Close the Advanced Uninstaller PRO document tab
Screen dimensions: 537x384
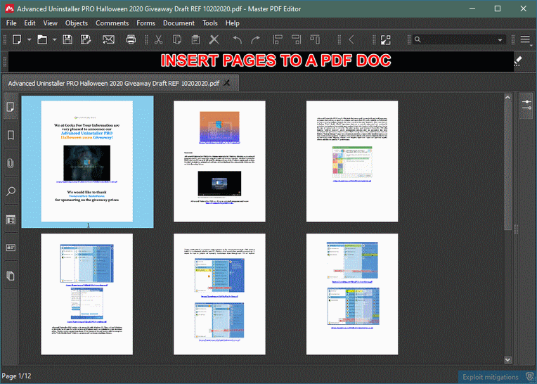pyautogui.click(x=227, y=83)
